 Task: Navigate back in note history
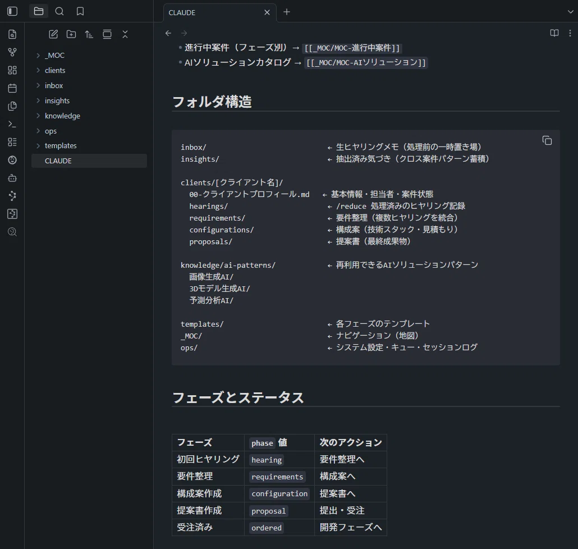168,33
